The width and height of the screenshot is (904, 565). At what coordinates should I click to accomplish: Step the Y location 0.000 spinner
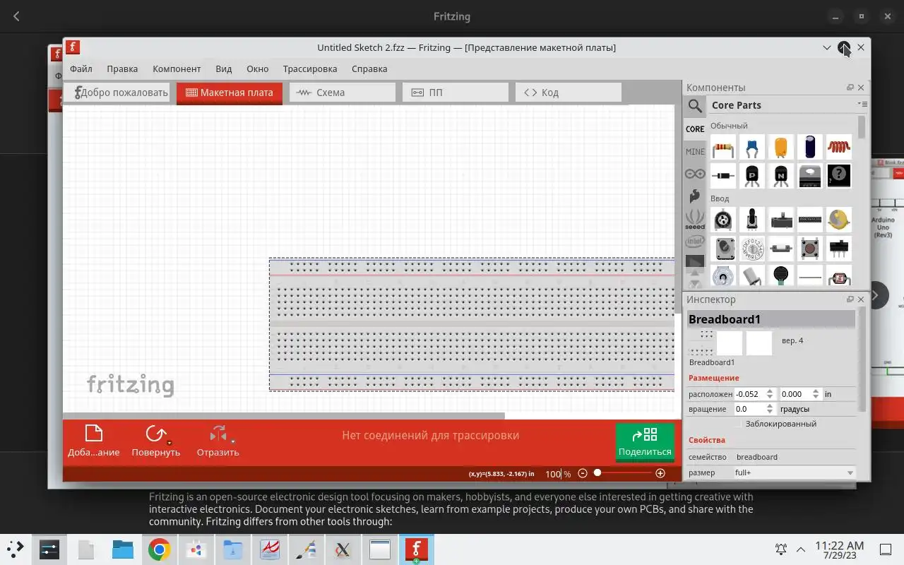coord(816,394)
